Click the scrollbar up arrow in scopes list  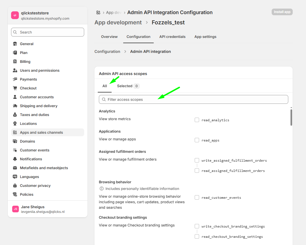pyautogui.click(x=291, y=108)
